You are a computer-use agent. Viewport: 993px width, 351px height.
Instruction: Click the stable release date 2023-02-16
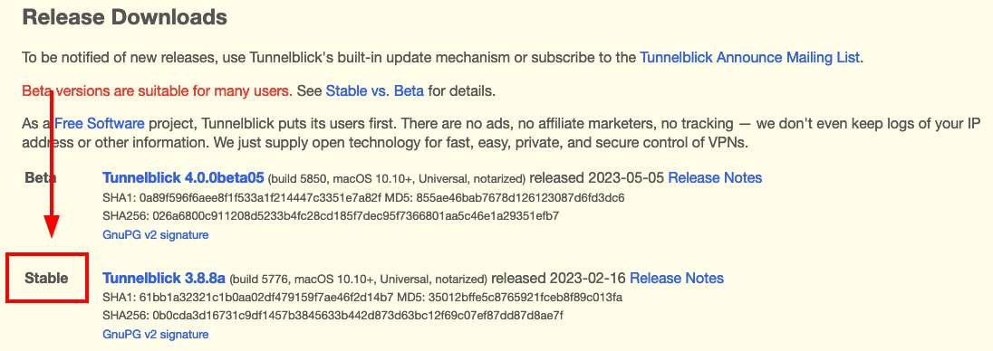(x=588, y=278)
